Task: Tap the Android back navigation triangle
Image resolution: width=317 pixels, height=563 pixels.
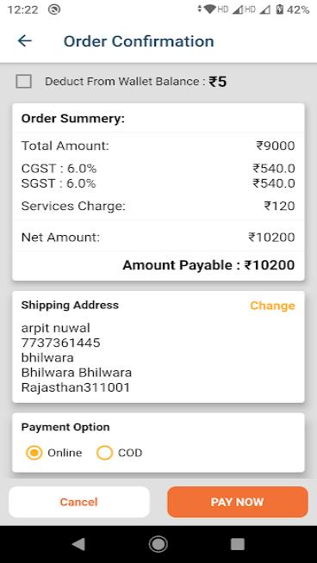Action: click(78, 544)
